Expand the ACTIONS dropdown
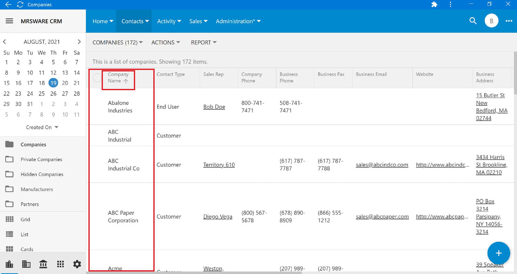 click(166, 43)
